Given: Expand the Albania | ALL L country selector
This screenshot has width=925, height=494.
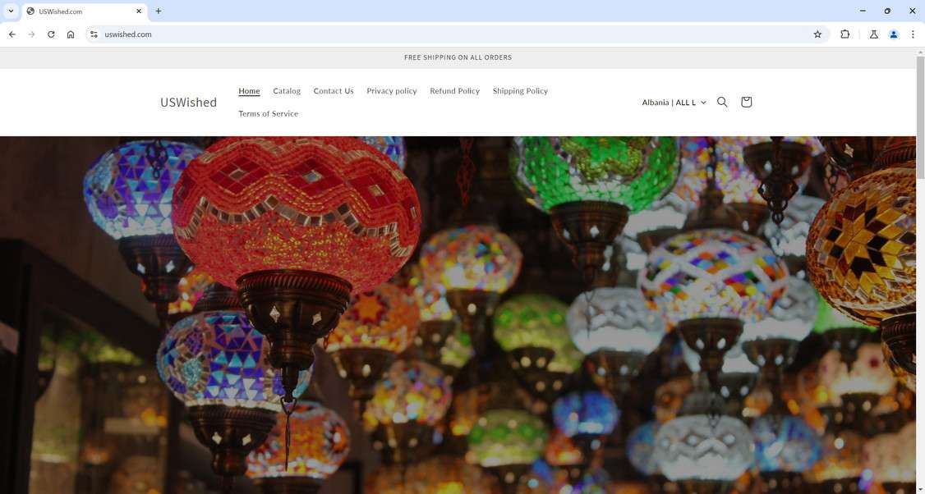Looking at the screenshot, I should point(674,102).
